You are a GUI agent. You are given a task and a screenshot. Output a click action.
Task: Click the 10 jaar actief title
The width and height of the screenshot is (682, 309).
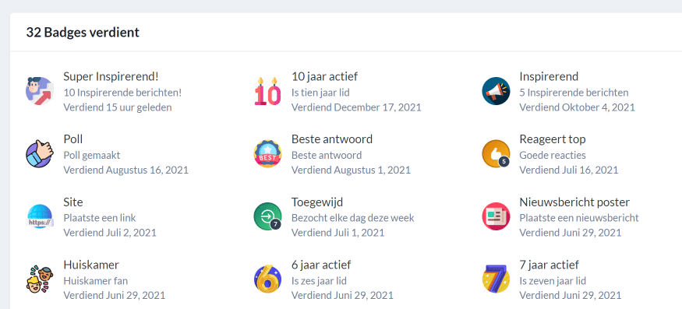(x=324, y=76)
